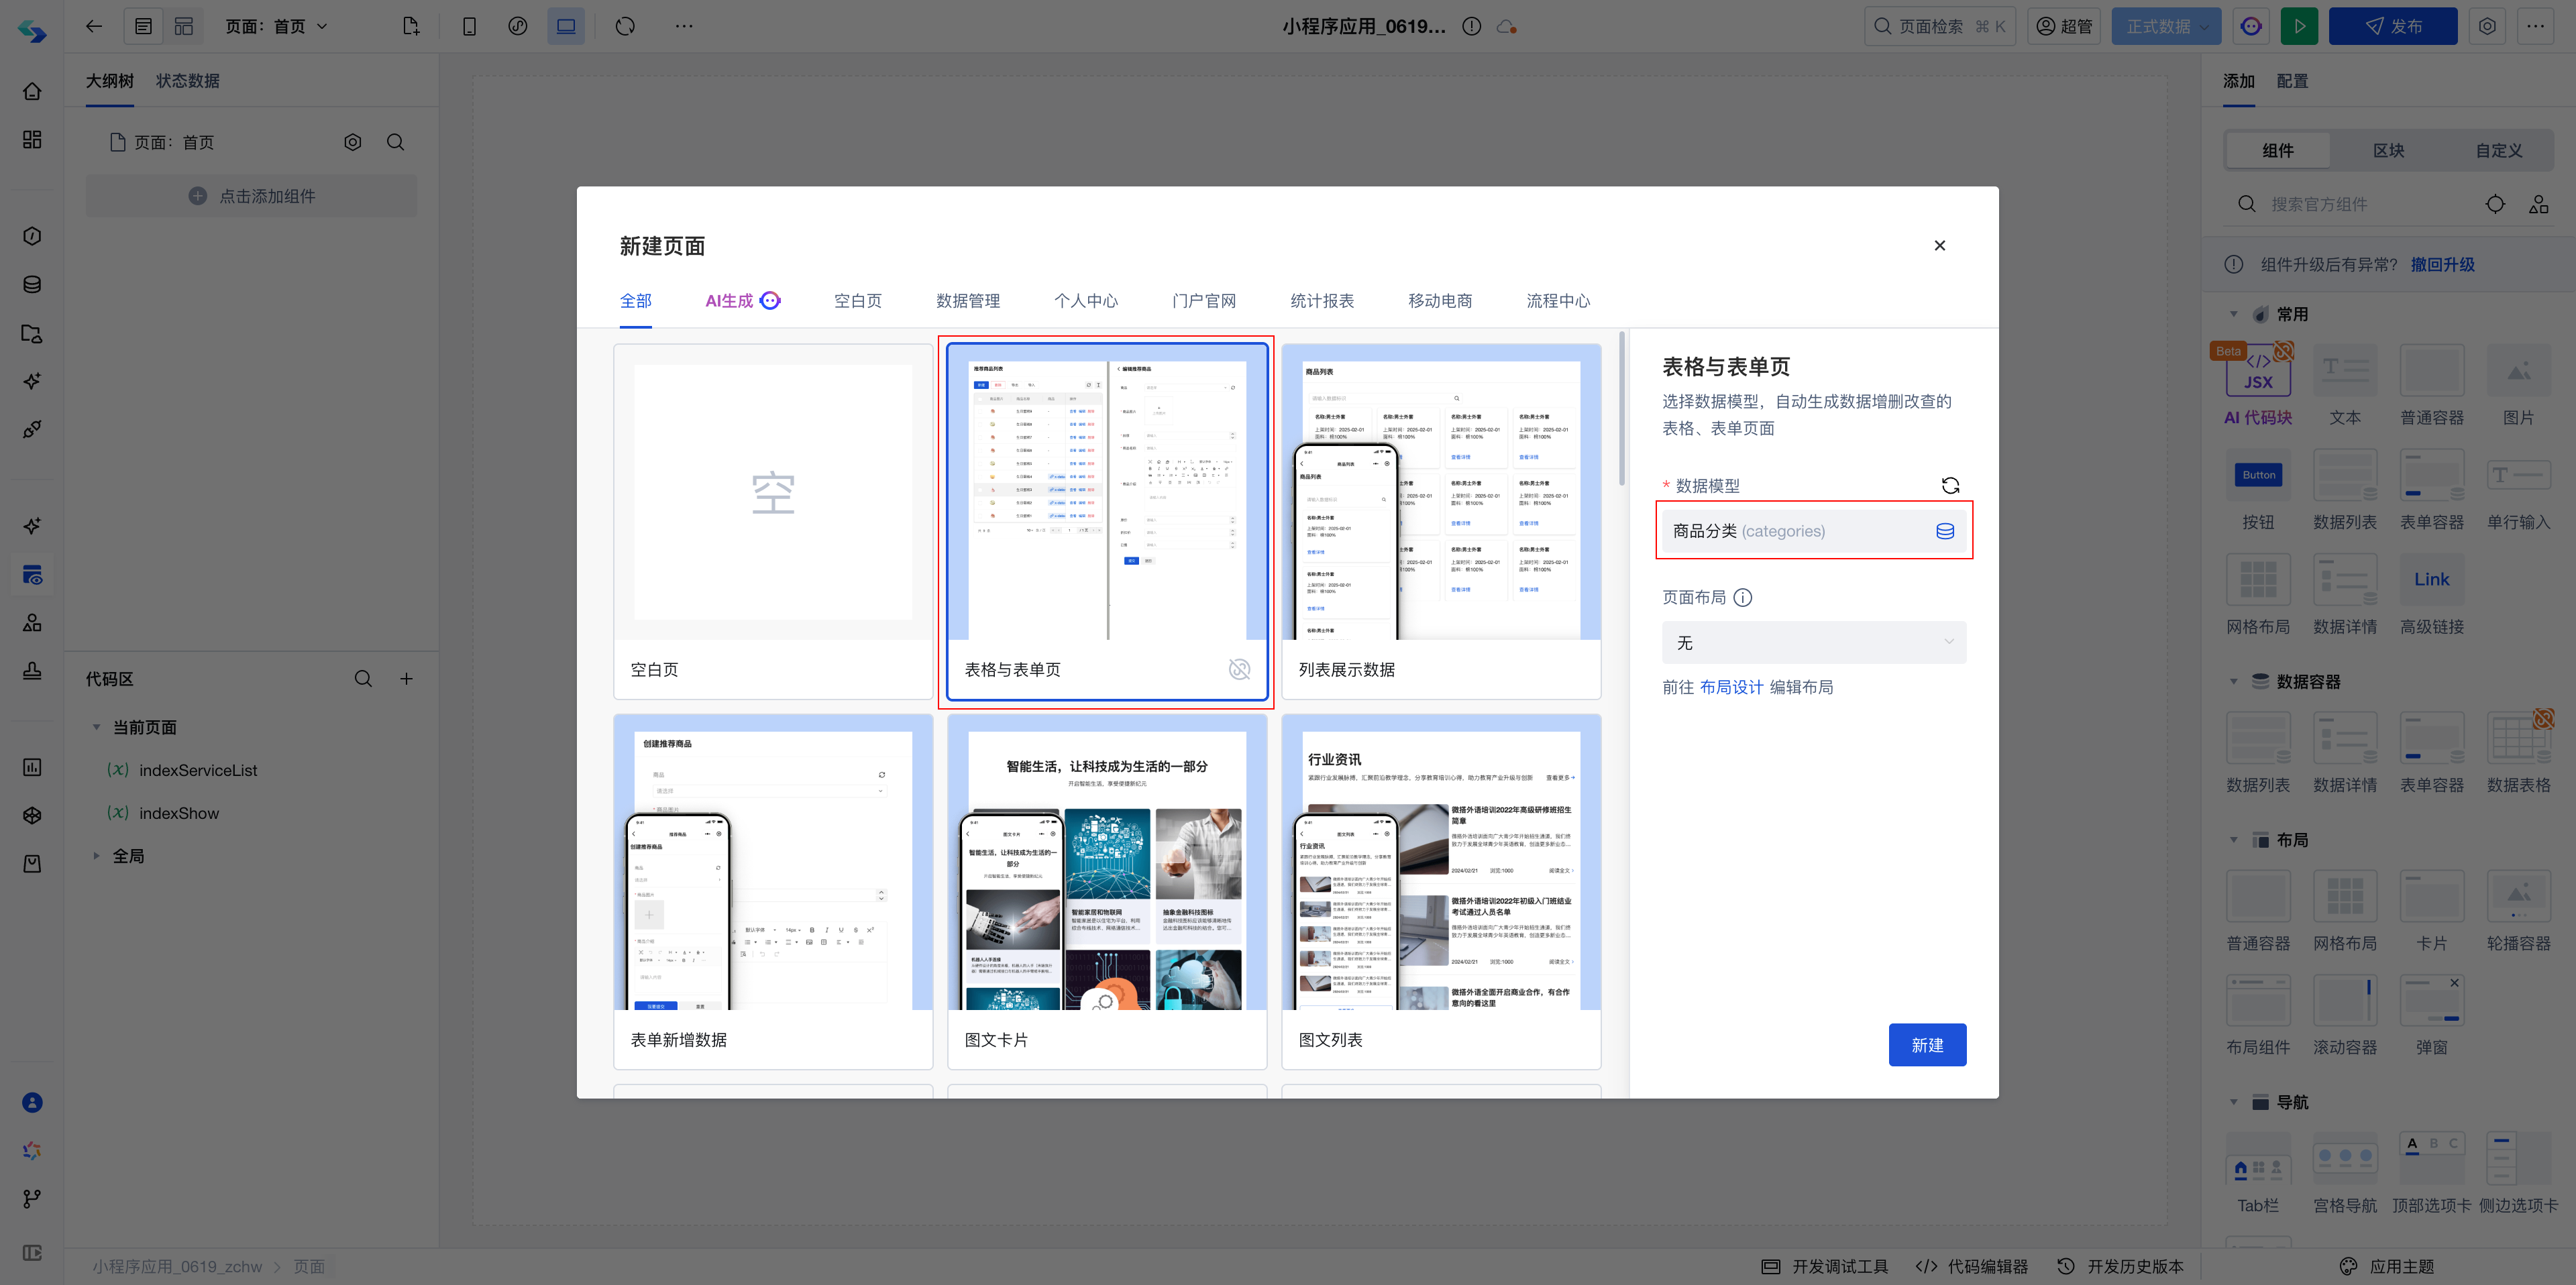Click the refresh icon in top toolbar
Image resolution: width=2576 pixels, height=1285 pixels.
[x=625, y=27]
